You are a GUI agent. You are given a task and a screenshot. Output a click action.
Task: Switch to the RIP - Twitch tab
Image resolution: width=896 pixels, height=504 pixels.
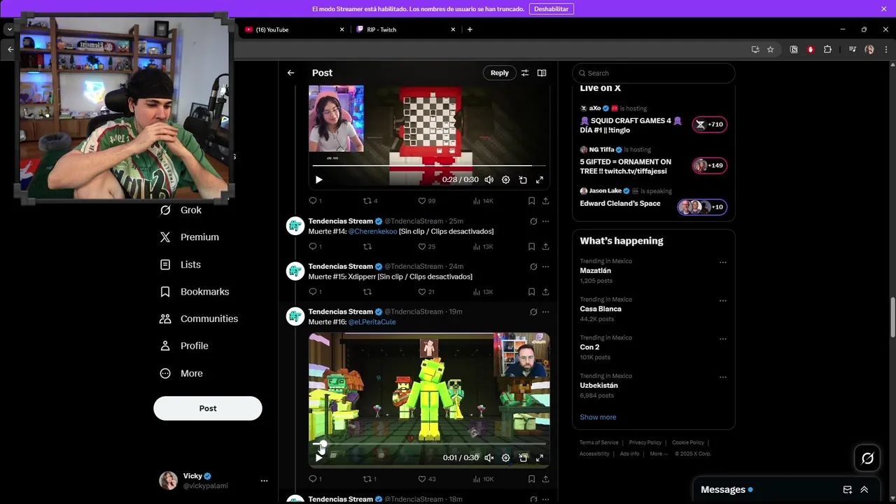[406, 29]
